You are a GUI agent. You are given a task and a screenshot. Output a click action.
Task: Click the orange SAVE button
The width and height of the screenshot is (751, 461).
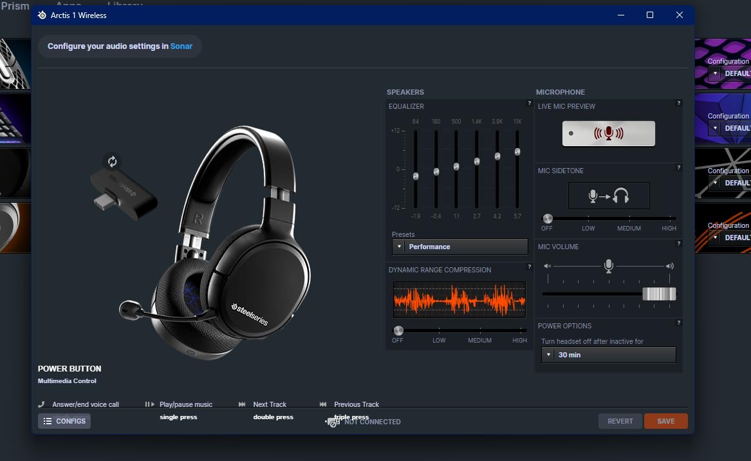666,421
